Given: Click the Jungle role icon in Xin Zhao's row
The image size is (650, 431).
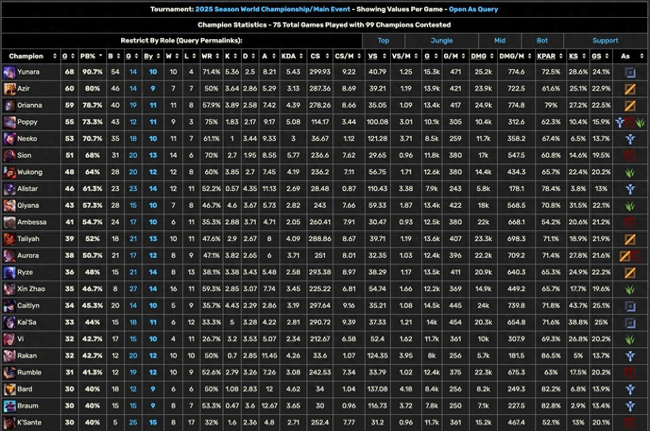Looking at the screenshot, I should (x=630, y=290).
